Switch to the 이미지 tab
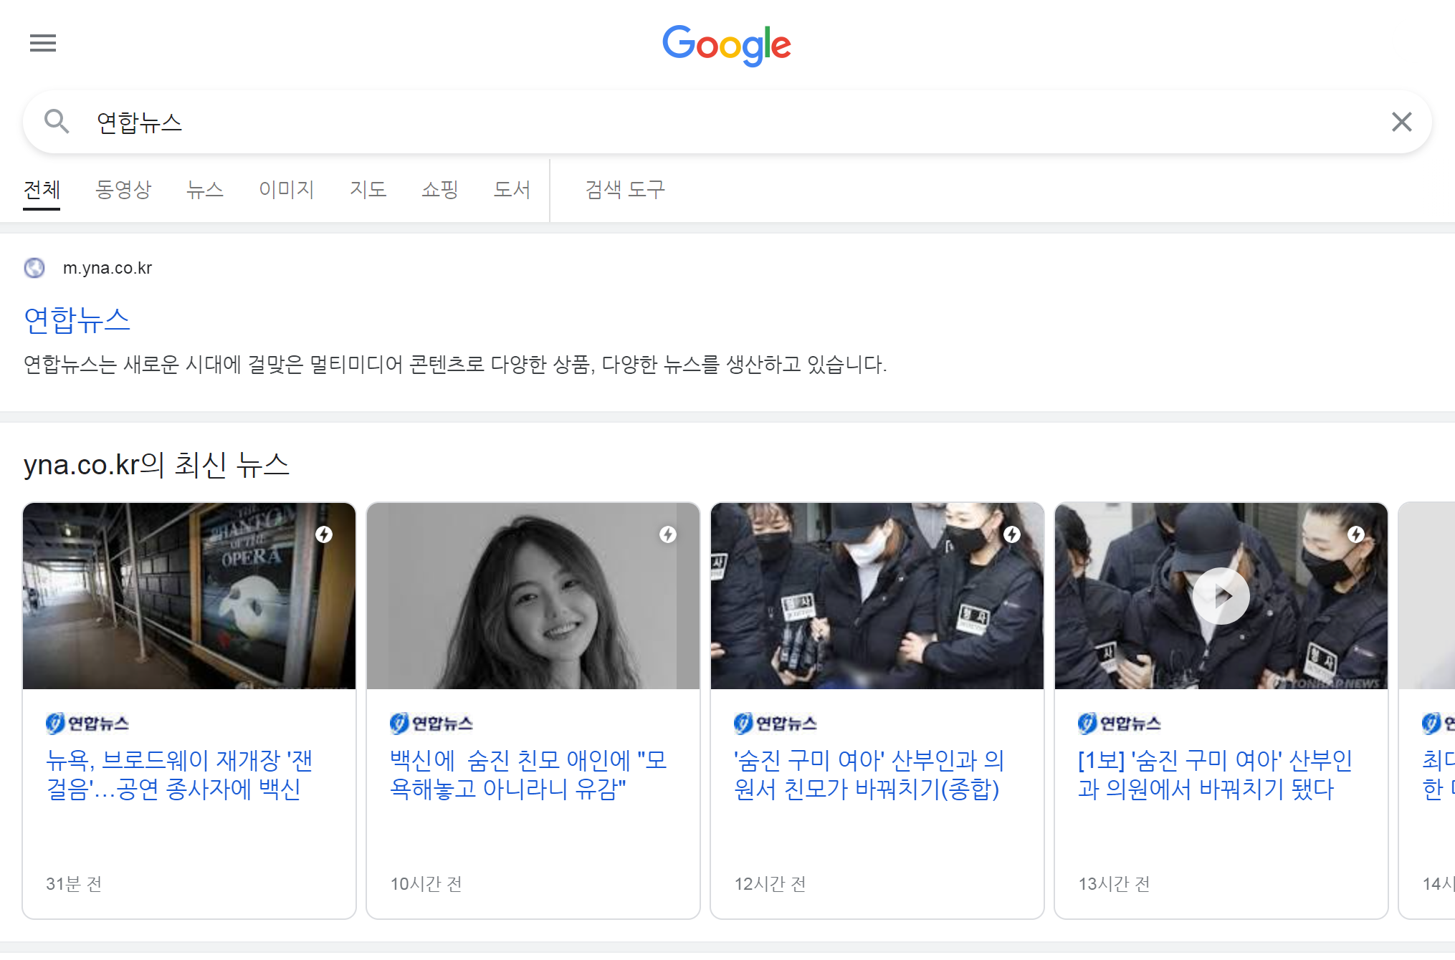Viewport: 1455px width, 960px height. (286, 190)
